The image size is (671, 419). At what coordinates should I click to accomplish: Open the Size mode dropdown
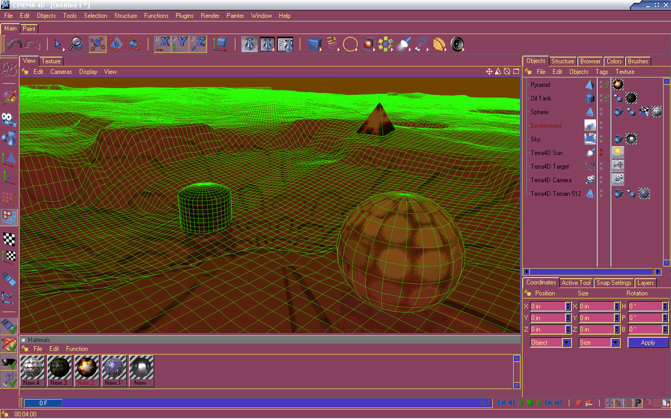[600, 343]
